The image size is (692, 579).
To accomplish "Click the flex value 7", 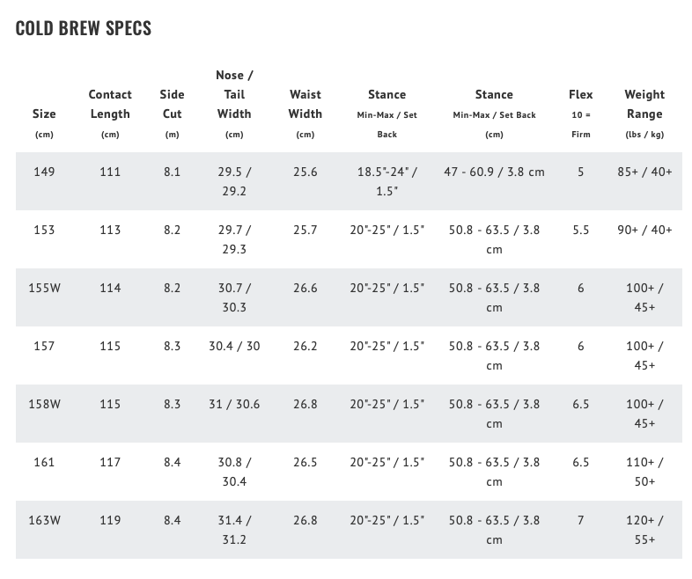I will pyautogui.click(x=581, y=520).
